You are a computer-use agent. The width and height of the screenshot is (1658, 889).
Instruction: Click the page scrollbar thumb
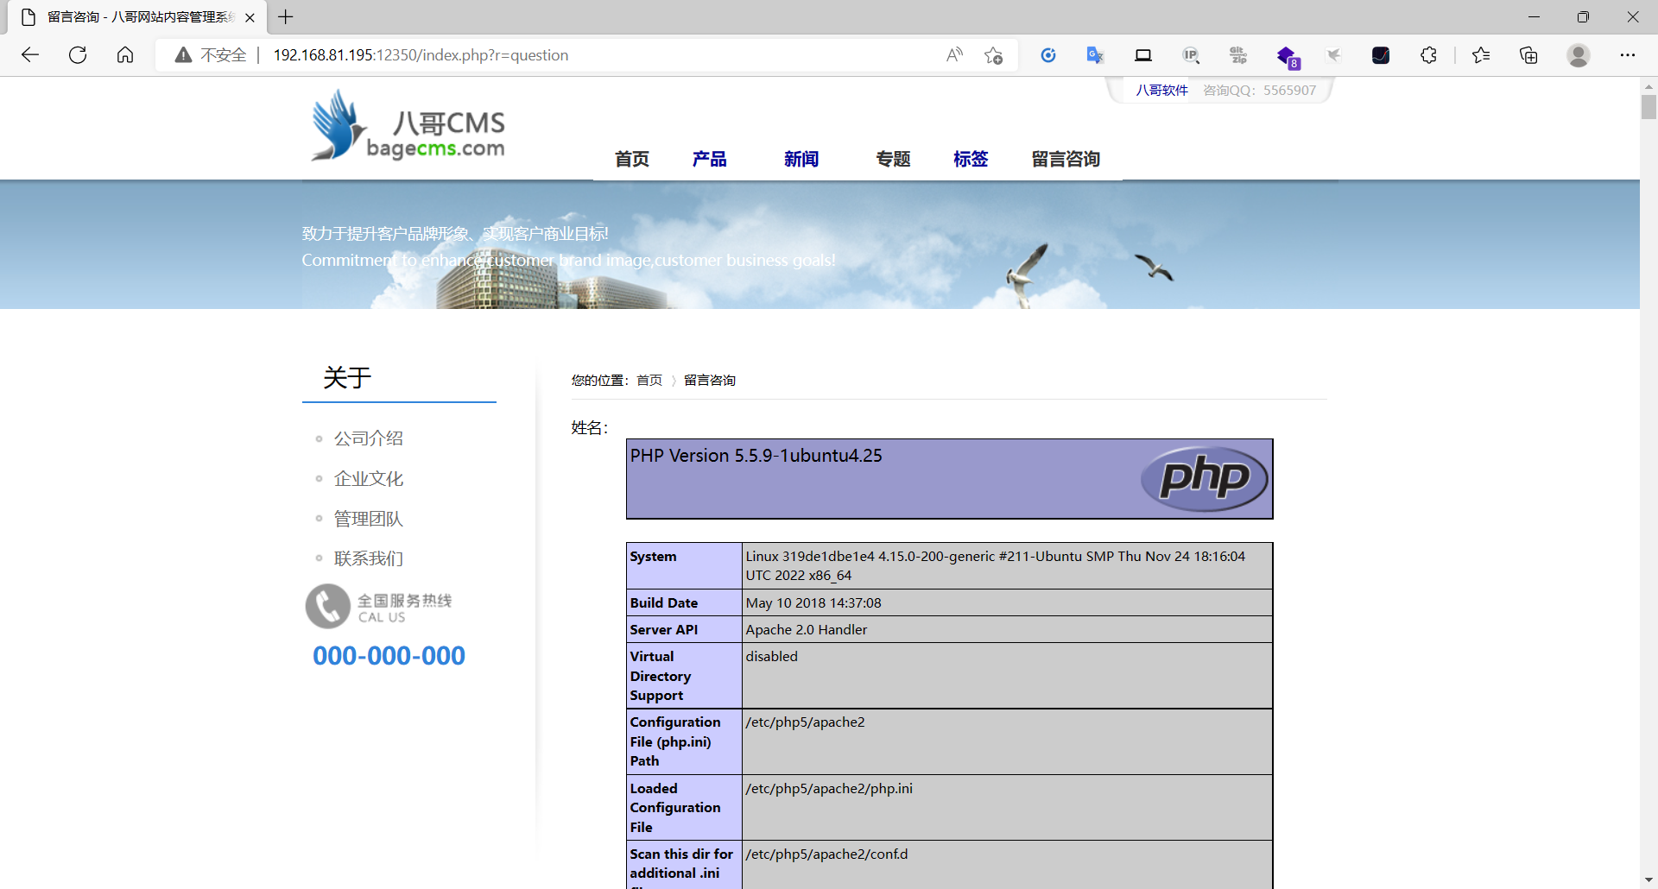(x=1649, y=106)
